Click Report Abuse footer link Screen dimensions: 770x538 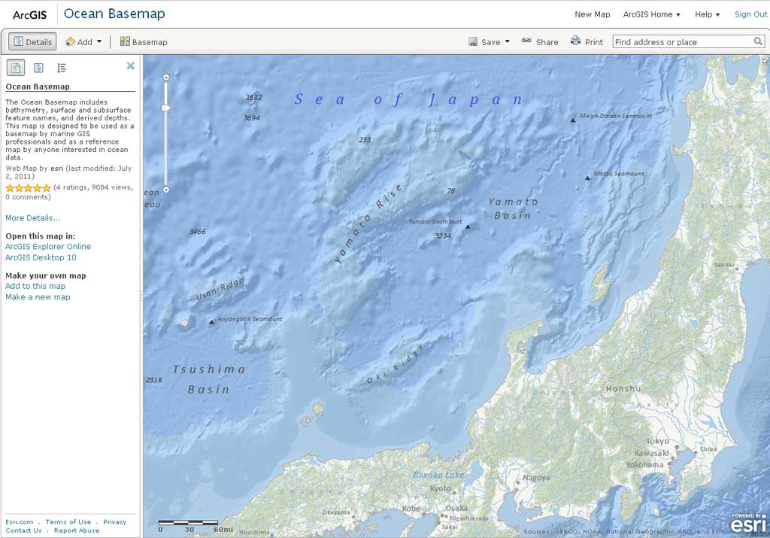click(x=77, y=530)
